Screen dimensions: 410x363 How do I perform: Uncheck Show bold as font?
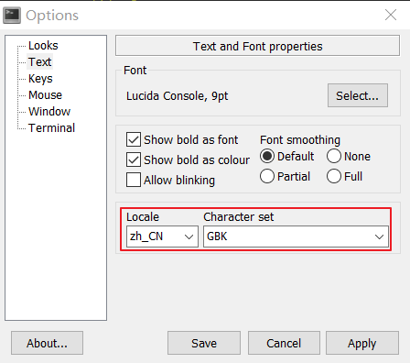click(134, 139)
